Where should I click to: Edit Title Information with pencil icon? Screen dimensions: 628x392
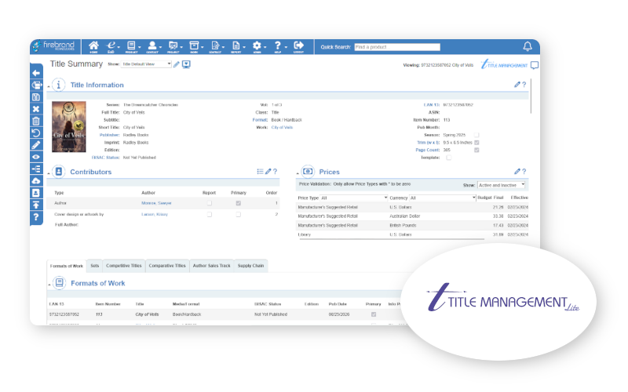click(517, 85)
